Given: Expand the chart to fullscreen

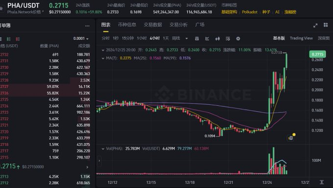Looking at the screenshot, I should [x=315, y=25].
